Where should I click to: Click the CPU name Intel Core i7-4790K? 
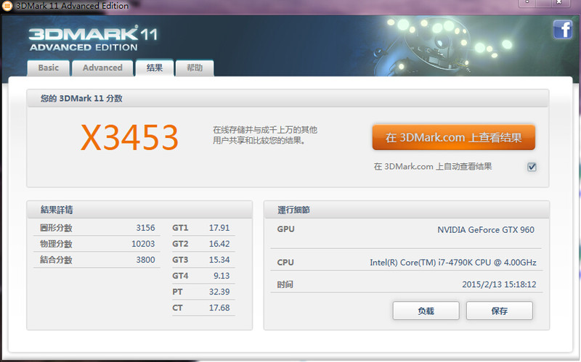[452, 263]
